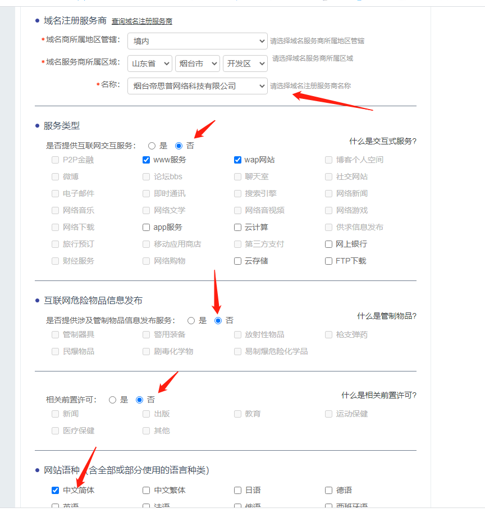
Task: Select 是 for 管制物品信息发布服务
Action: coord(191,320)
